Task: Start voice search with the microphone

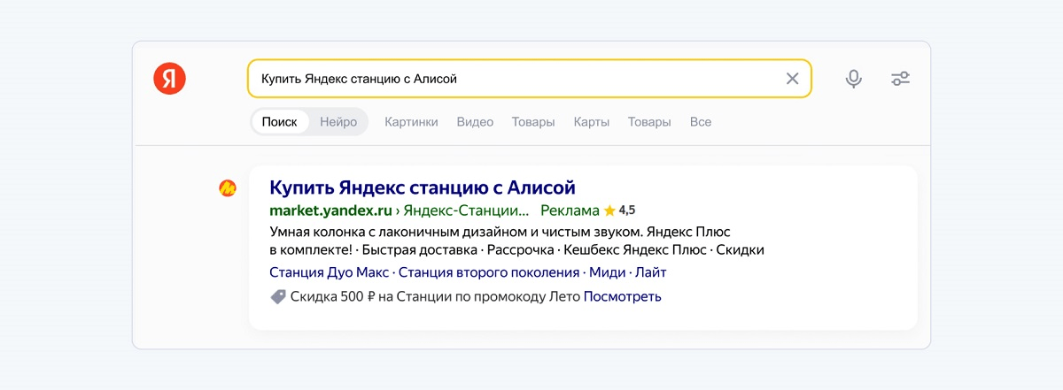Action: click(853, 79)
